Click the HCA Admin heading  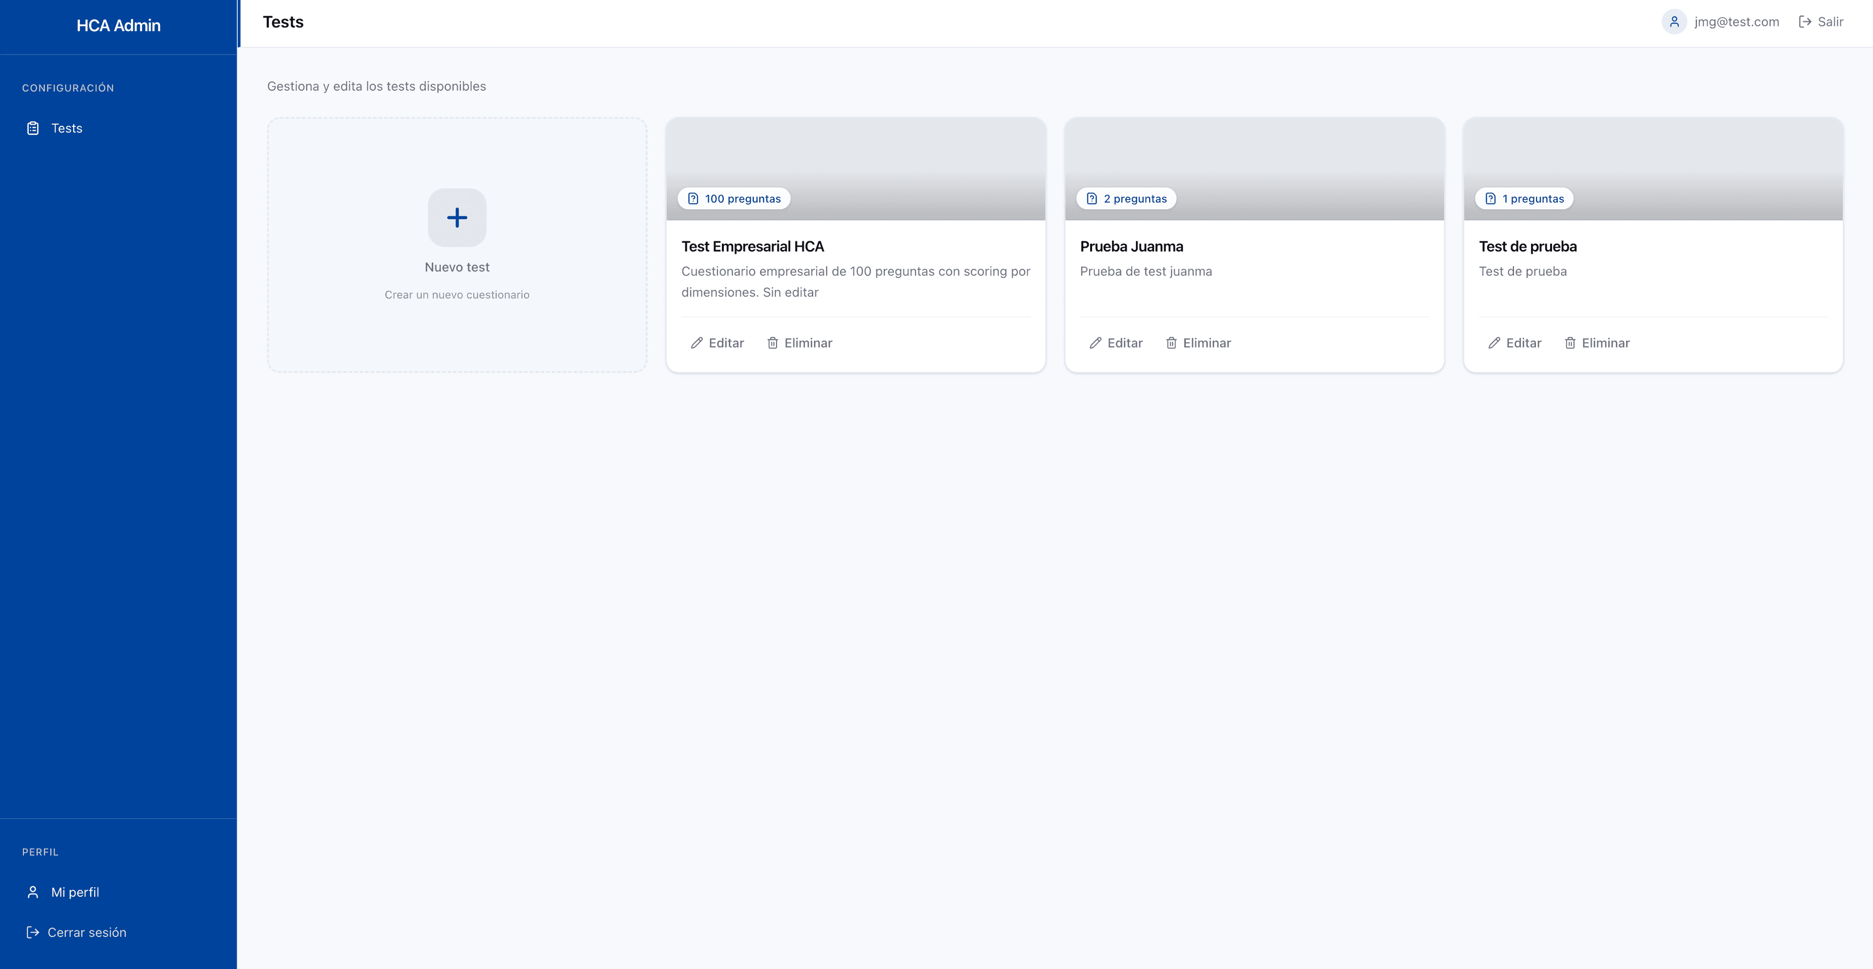coord(119,25)
